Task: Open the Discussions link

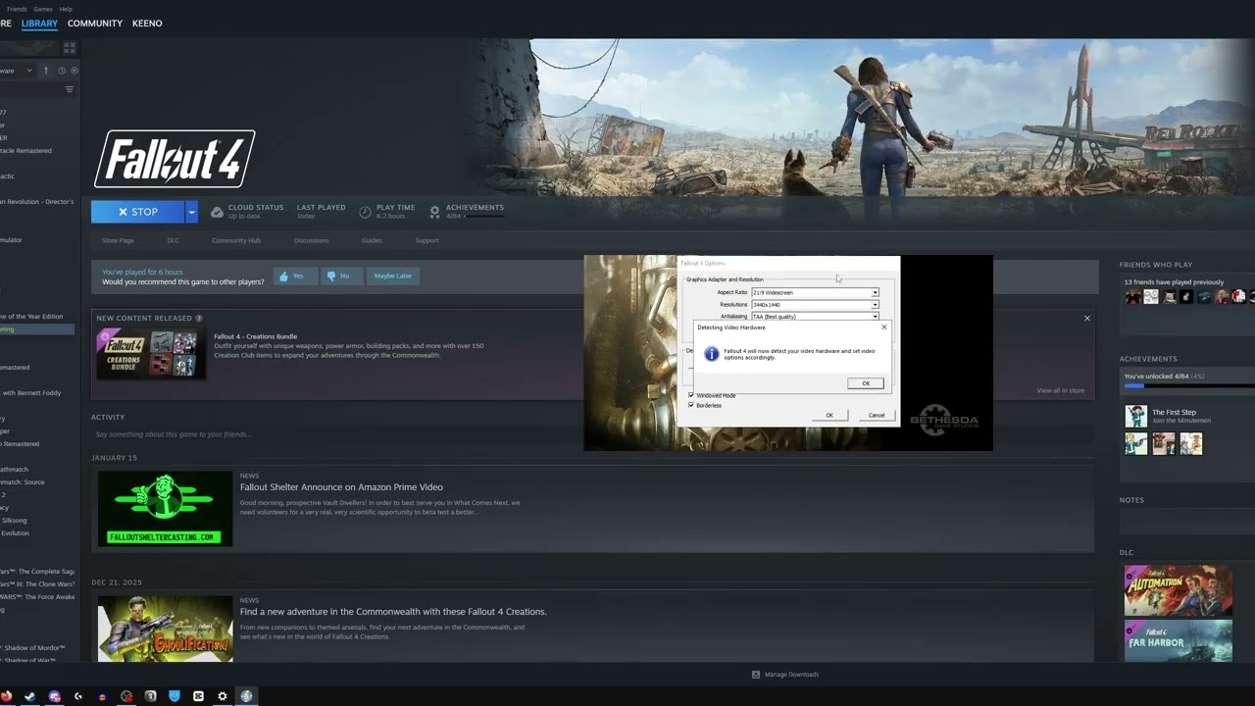Action: [x=311, y=240]
